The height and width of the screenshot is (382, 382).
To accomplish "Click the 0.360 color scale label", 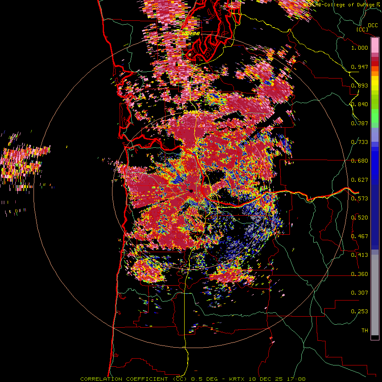I will (360, 274).
